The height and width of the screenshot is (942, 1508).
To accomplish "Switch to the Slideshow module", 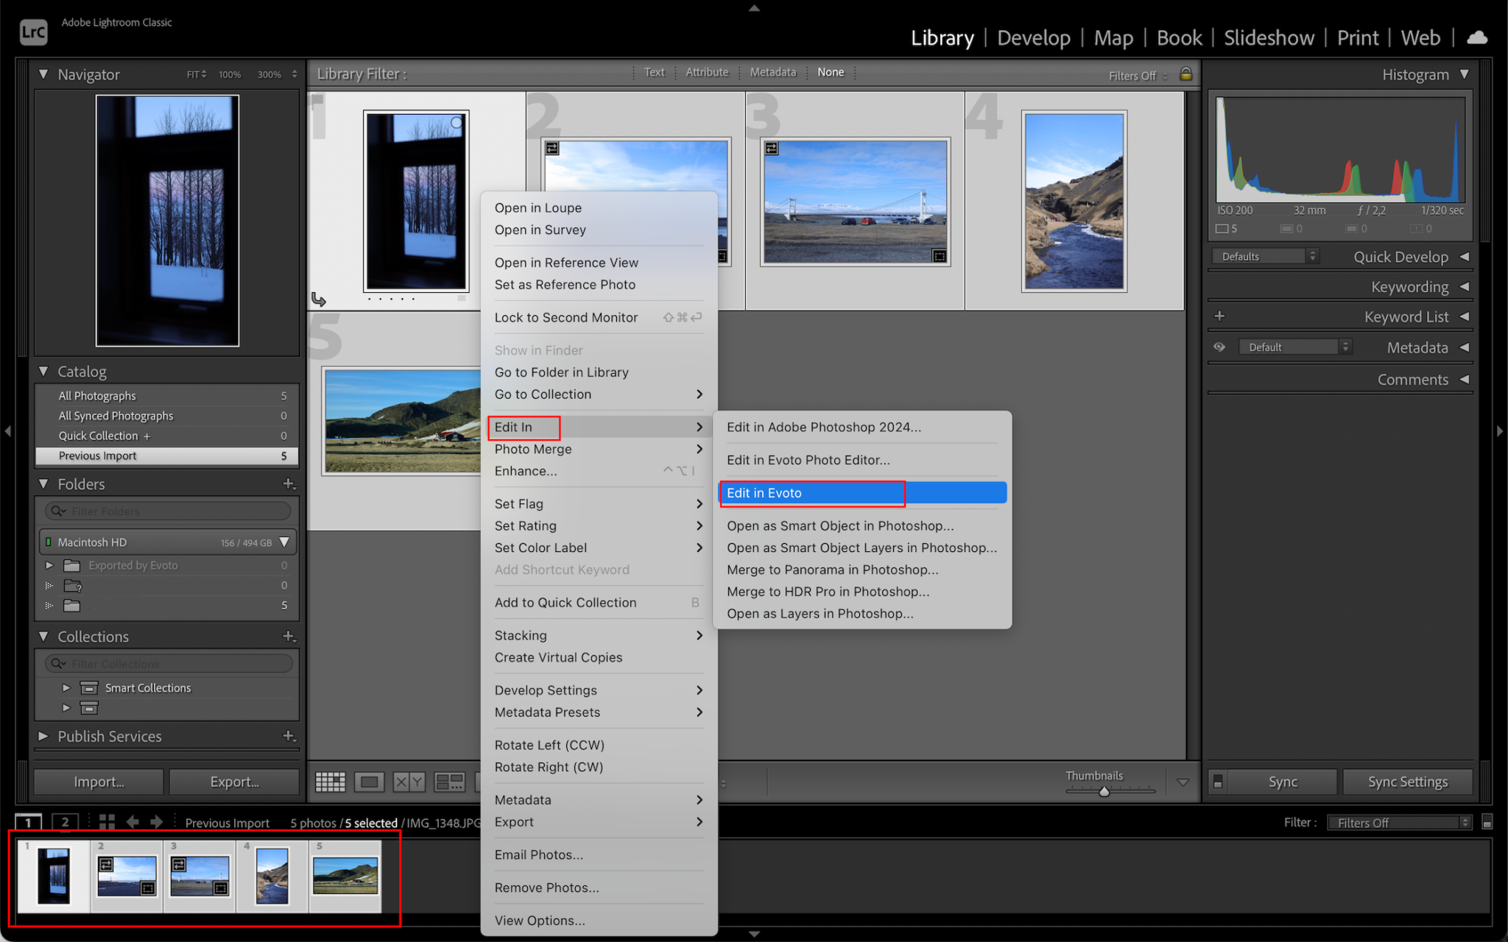I will pyautogui.click(x=1269, y=38).
